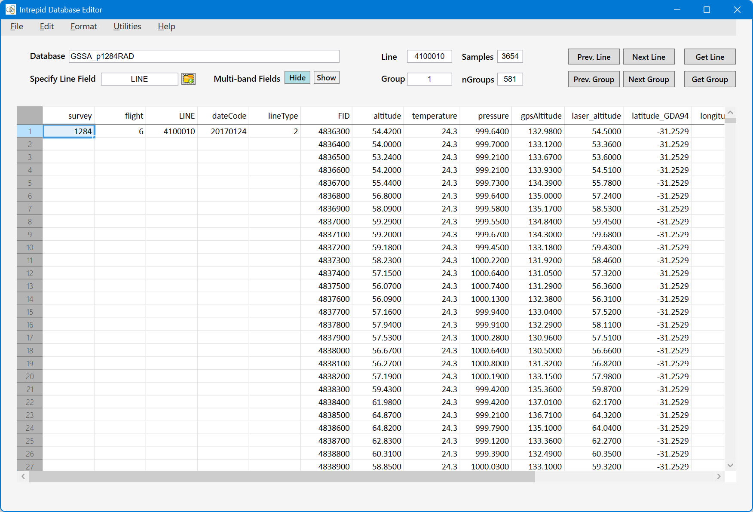Click the Specify Line Field input
Viewport: 753px width, 512px height.
(x=140, y=79)
